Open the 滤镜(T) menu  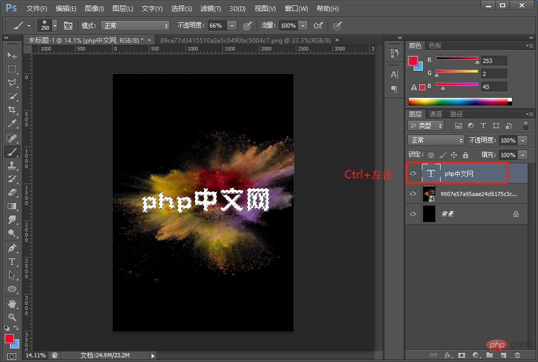pos(211,8)
